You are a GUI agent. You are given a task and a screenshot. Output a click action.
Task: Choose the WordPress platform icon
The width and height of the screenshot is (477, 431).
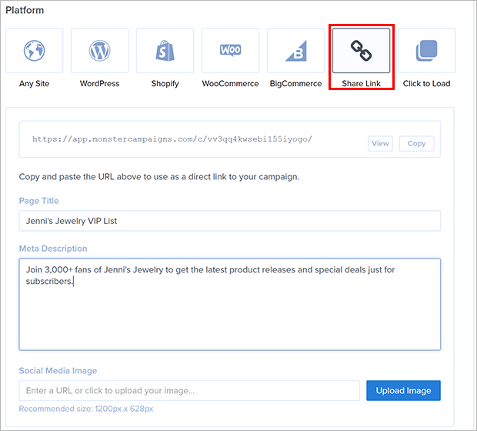[99, 51]
